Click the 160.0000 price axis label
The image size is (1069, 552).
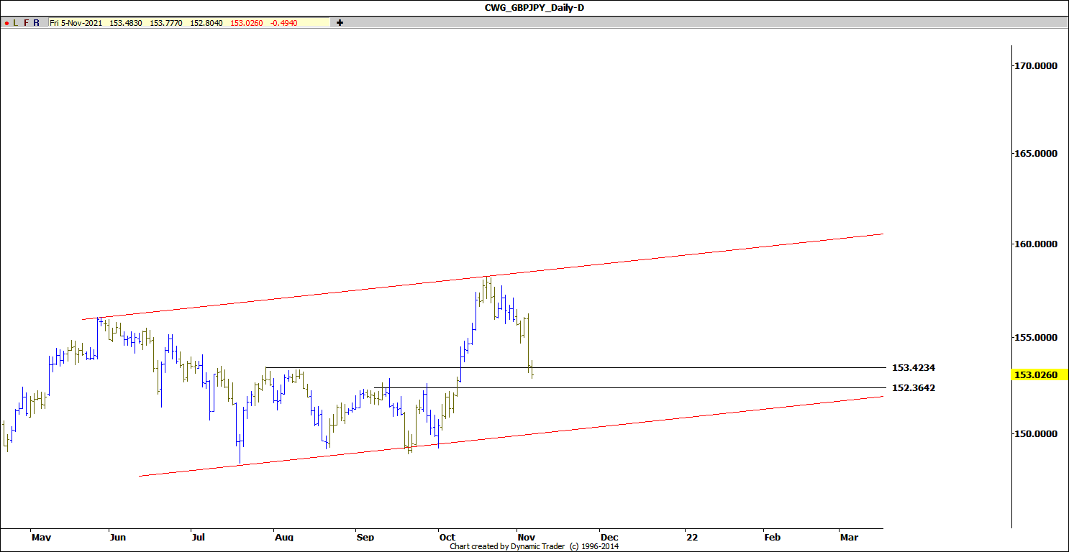(1037, 244)
